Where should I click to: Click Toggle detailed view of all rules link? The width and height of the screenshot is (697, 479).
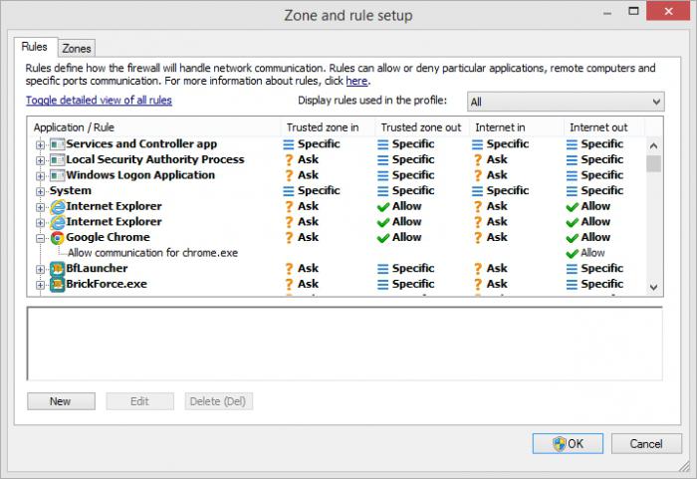pos(99,101)
